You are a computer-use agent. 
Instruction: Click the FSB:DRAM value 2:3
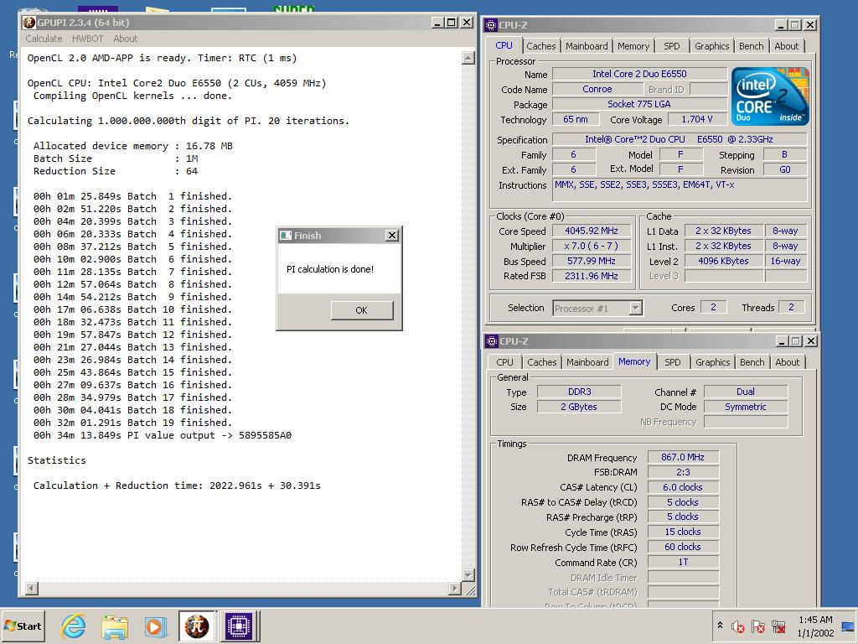[x=682, y=472]
